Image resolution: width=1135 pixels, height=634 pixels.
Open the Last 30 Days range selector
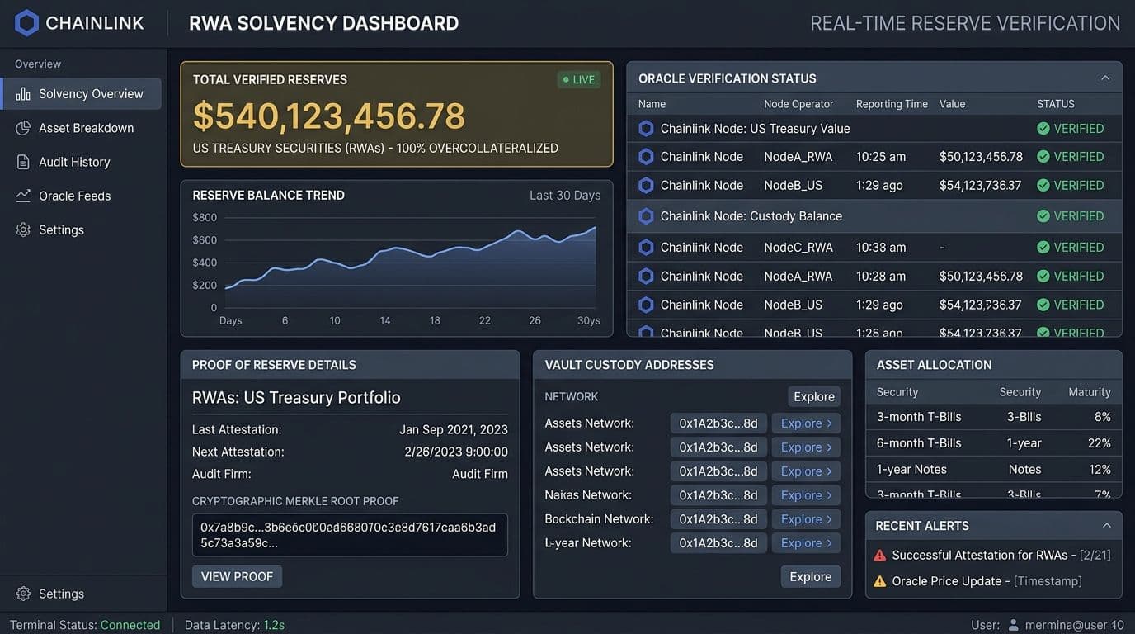(565, 196)
